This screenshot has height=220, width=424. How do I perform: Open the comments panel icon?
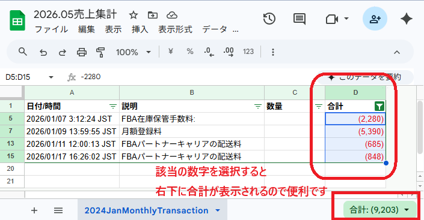pyautogui.click(x=300, y=19)
